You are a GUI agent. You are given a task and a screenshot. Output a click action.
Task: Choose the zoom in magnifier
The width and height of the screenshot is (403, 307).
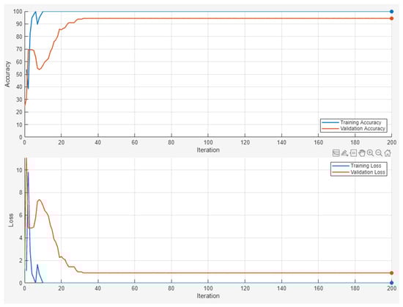pos(370,153)
